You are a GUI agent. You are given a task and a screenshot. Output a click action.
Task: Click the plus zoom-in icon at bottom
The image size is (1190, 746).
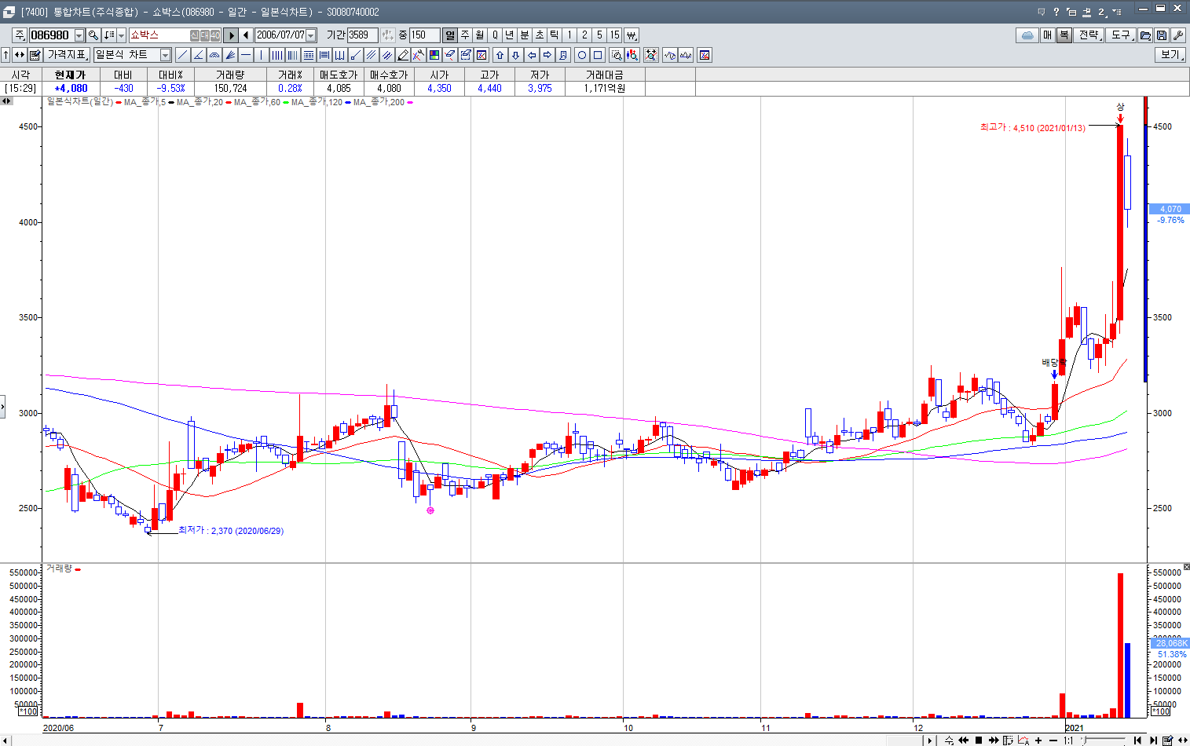[1038, 740]
